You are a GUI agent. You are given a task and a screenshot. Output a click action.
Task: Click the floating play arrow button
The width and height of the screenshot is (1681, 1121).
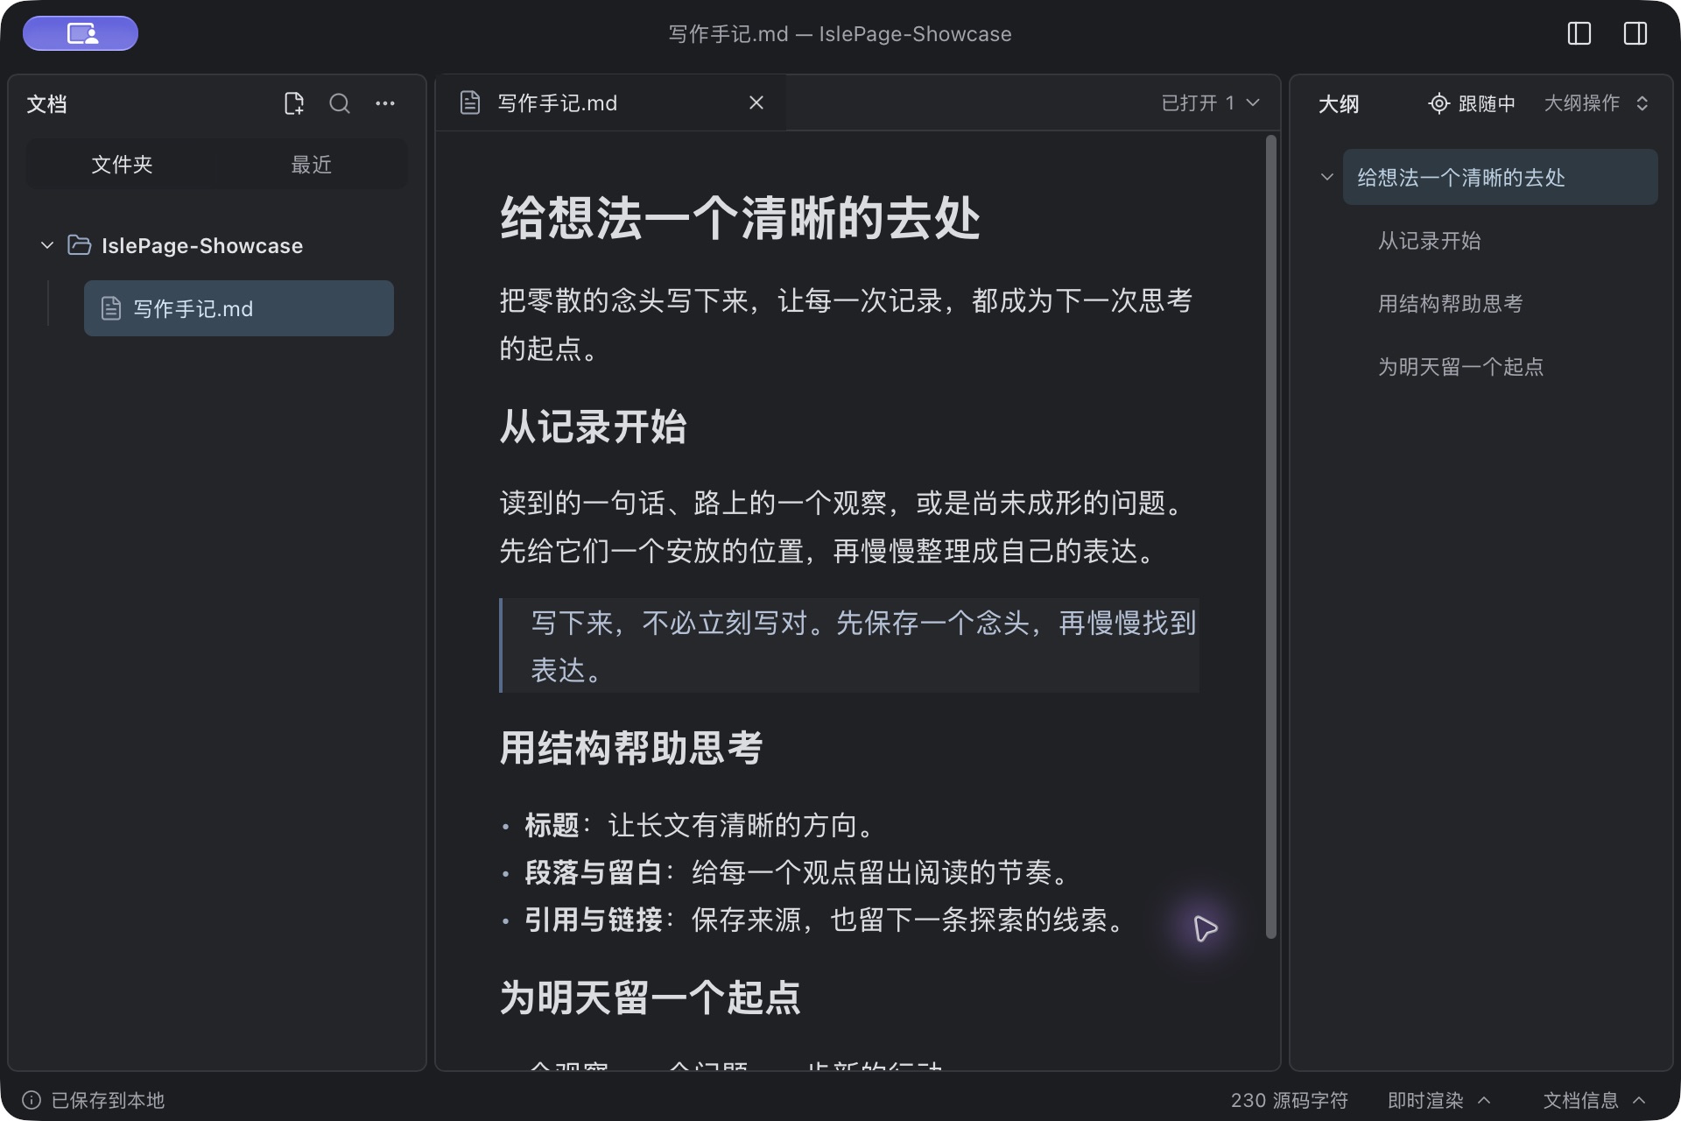point(1206,928)
